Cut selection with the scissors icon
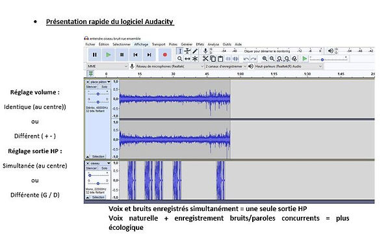 pyautogui.click(x=205, y=58)
